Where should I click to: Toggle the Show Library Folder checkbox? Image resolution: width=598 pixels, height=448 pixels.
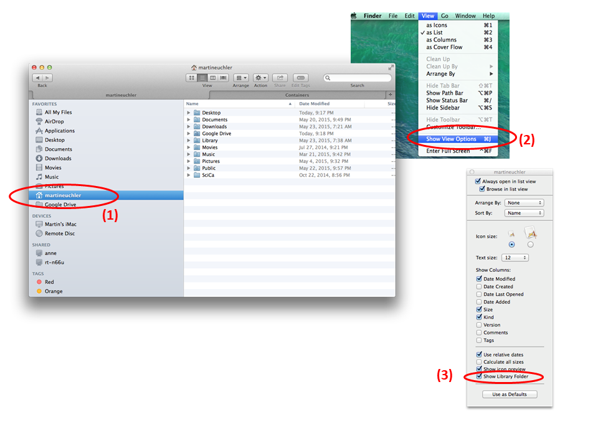coord(479,377)
